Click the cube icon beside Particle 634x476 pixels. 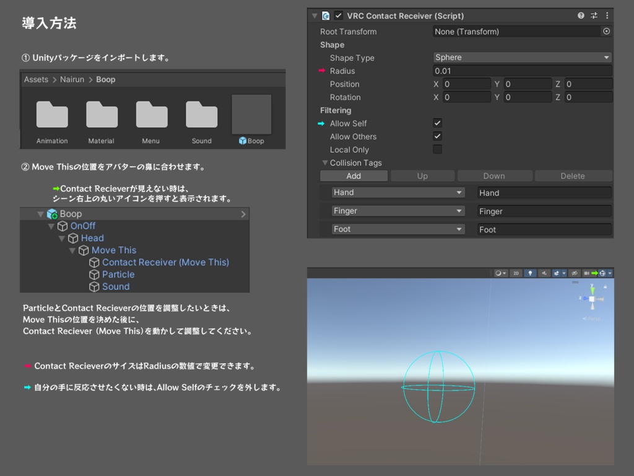click(x=94, y=275)
